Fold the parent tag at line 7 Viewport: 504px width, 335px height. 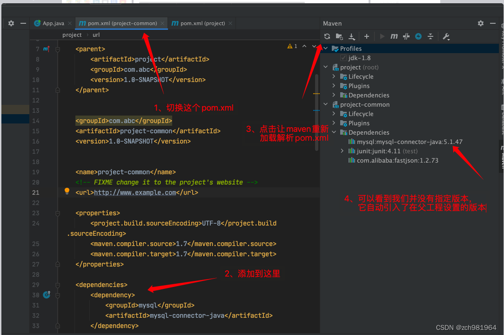click(58, 49)
